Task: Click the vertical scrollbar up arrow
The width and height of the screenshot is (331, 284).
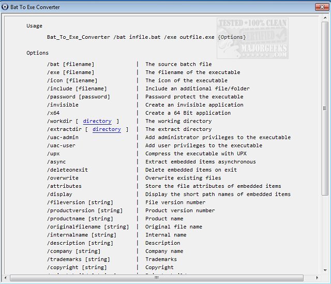Action: tap(325, 18)
